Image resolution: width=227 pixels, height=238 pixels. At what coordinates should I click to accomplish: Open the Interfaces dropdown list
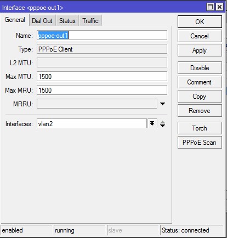[152, 124]
